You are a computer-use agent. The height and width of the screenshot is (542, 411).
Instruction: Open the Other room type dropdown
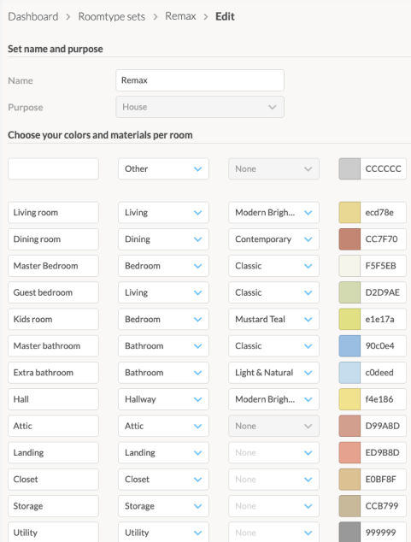click(x=163, y=169)
